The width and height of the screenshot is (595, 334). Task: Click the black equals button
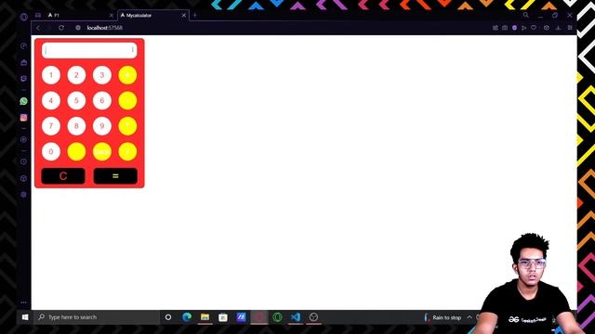click(115, 176)
